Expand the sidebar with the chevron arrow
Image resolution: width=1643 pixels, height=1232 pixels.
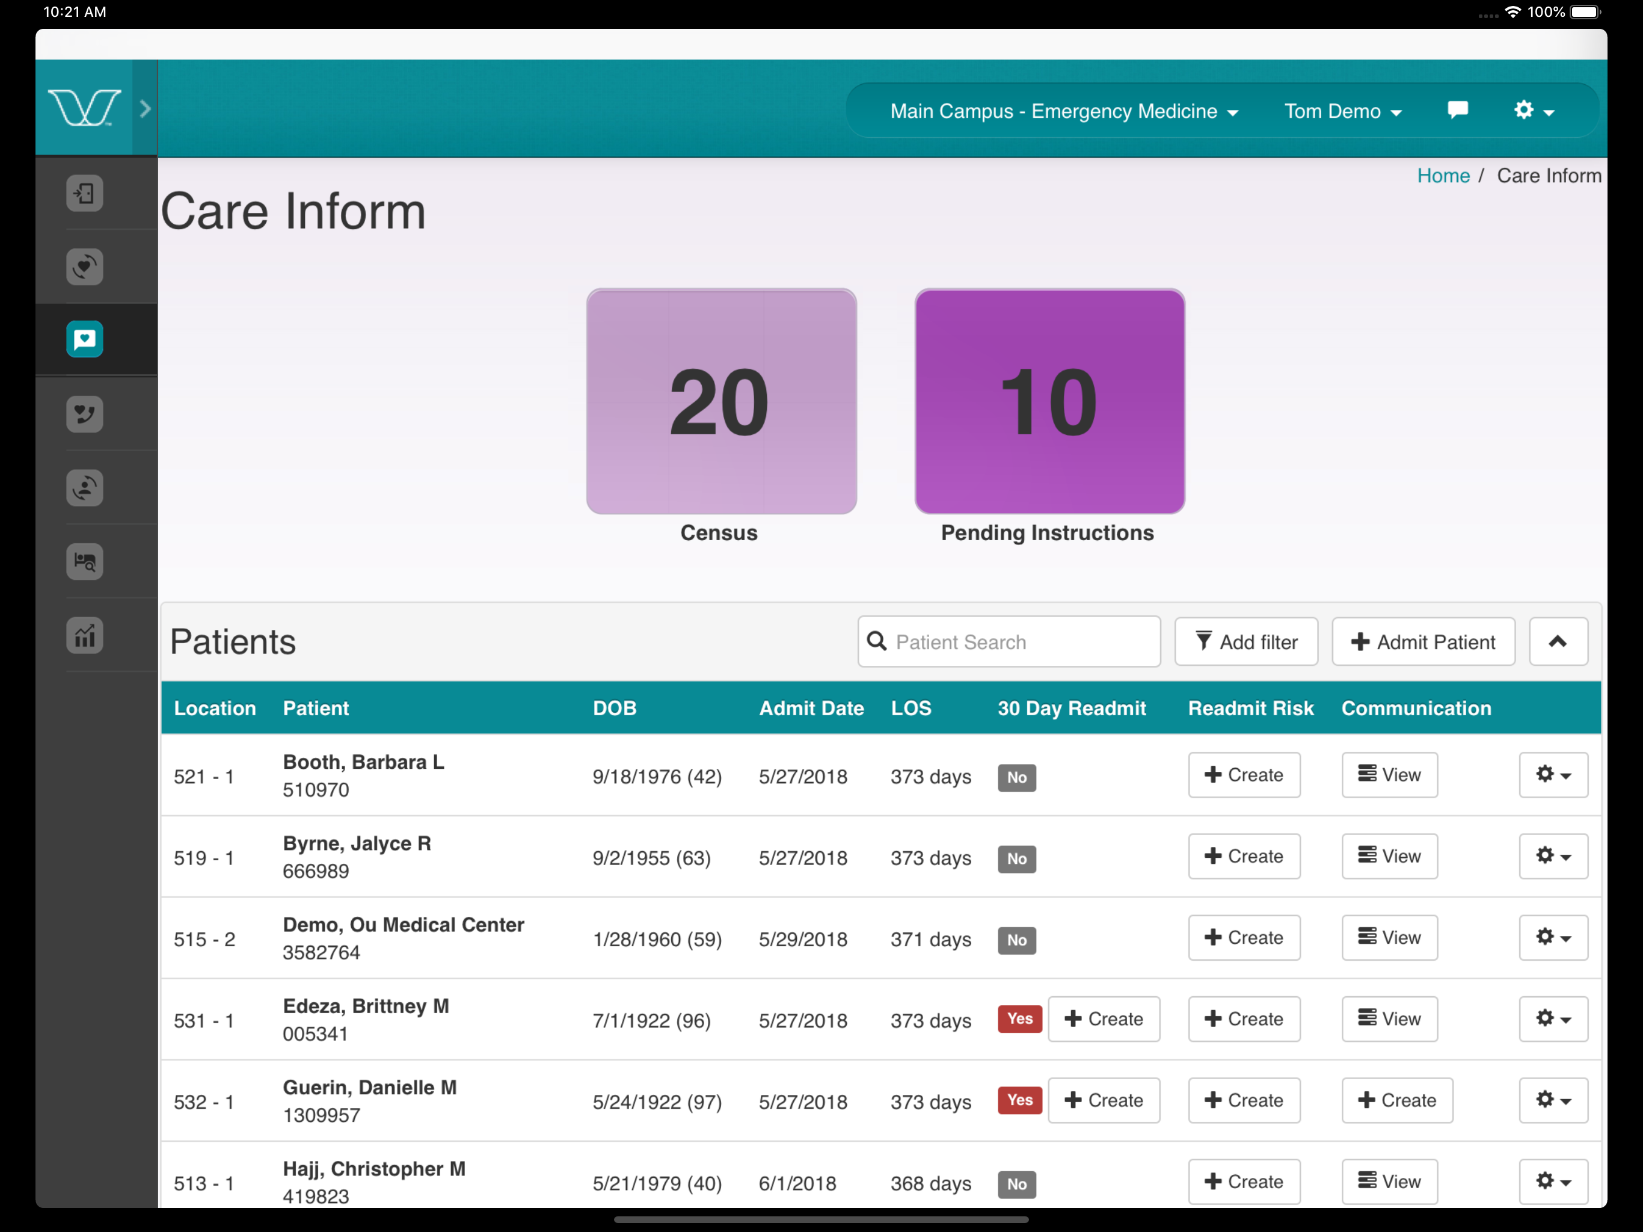(146, 108)
